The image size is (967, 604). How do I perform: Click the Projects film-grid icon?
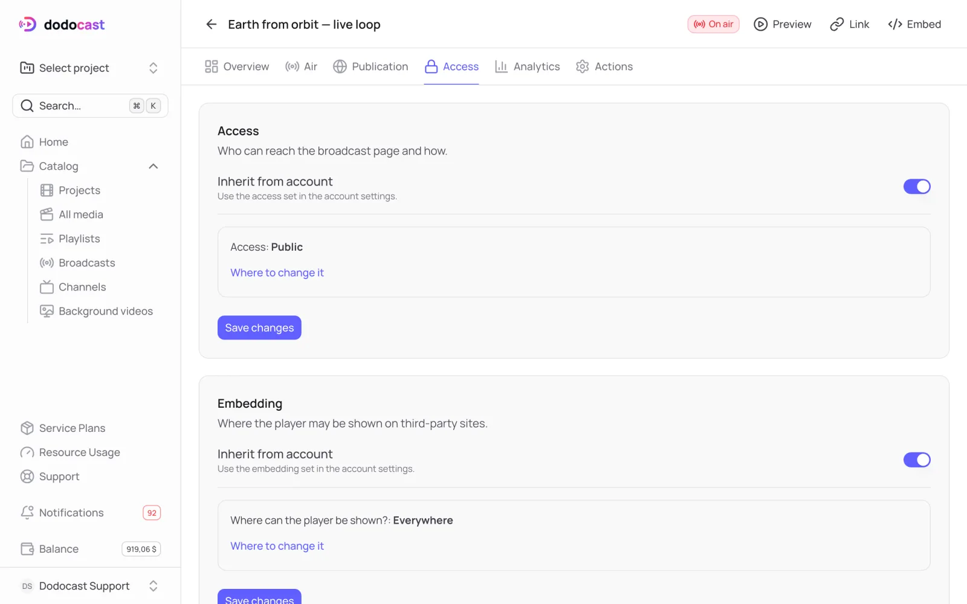tap(47, 190)
